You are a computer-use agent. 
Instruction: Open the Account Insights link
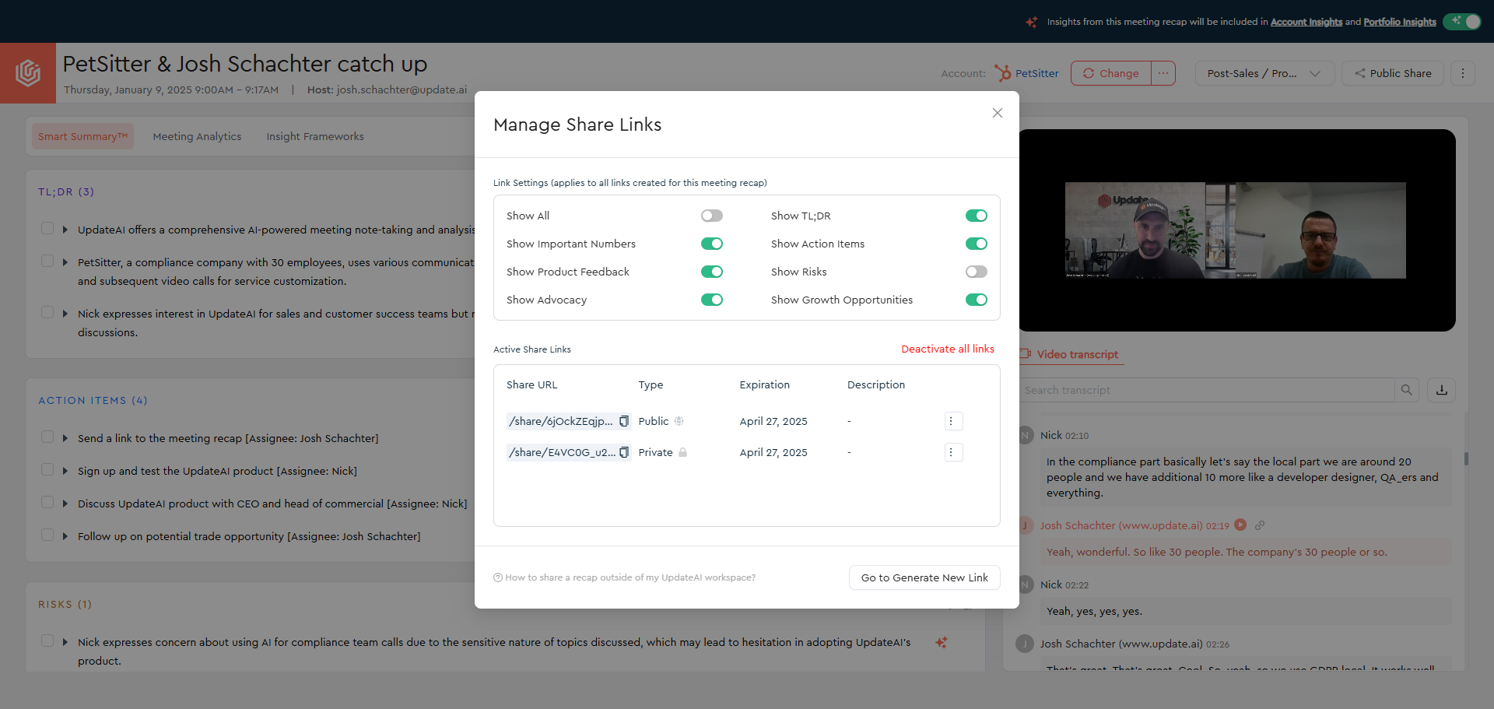pyautogui.click(x=1306, y=22)
